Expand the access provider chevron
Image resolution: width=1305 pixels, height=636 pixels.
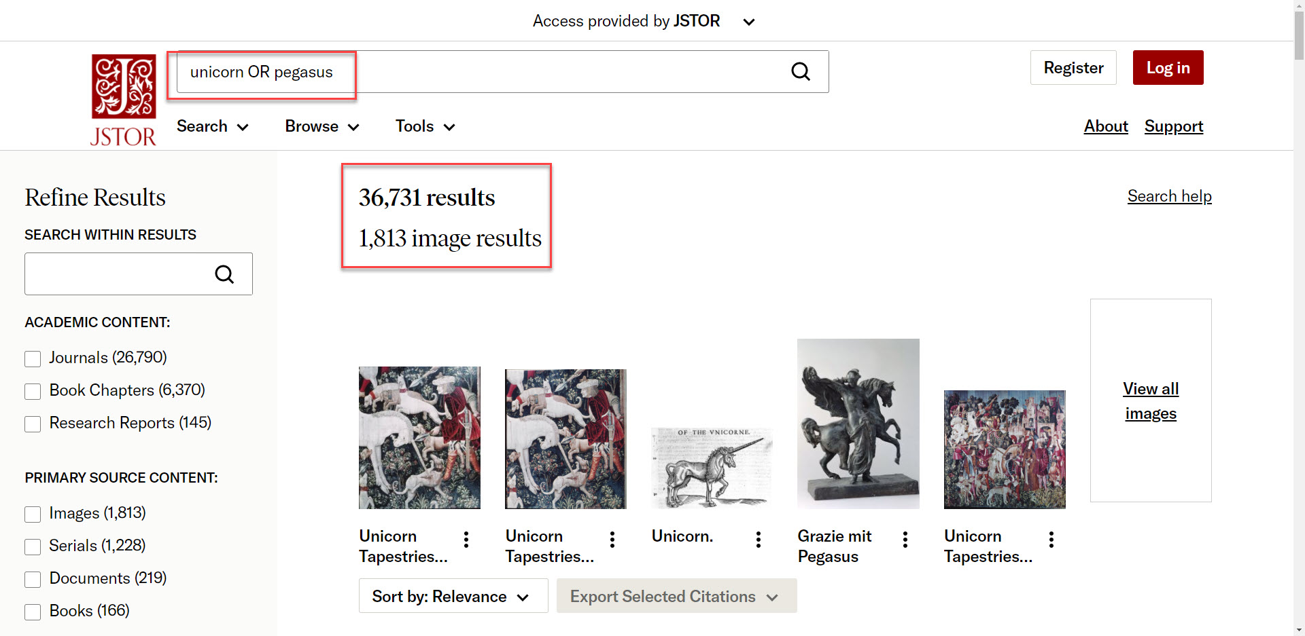[749, 22]
